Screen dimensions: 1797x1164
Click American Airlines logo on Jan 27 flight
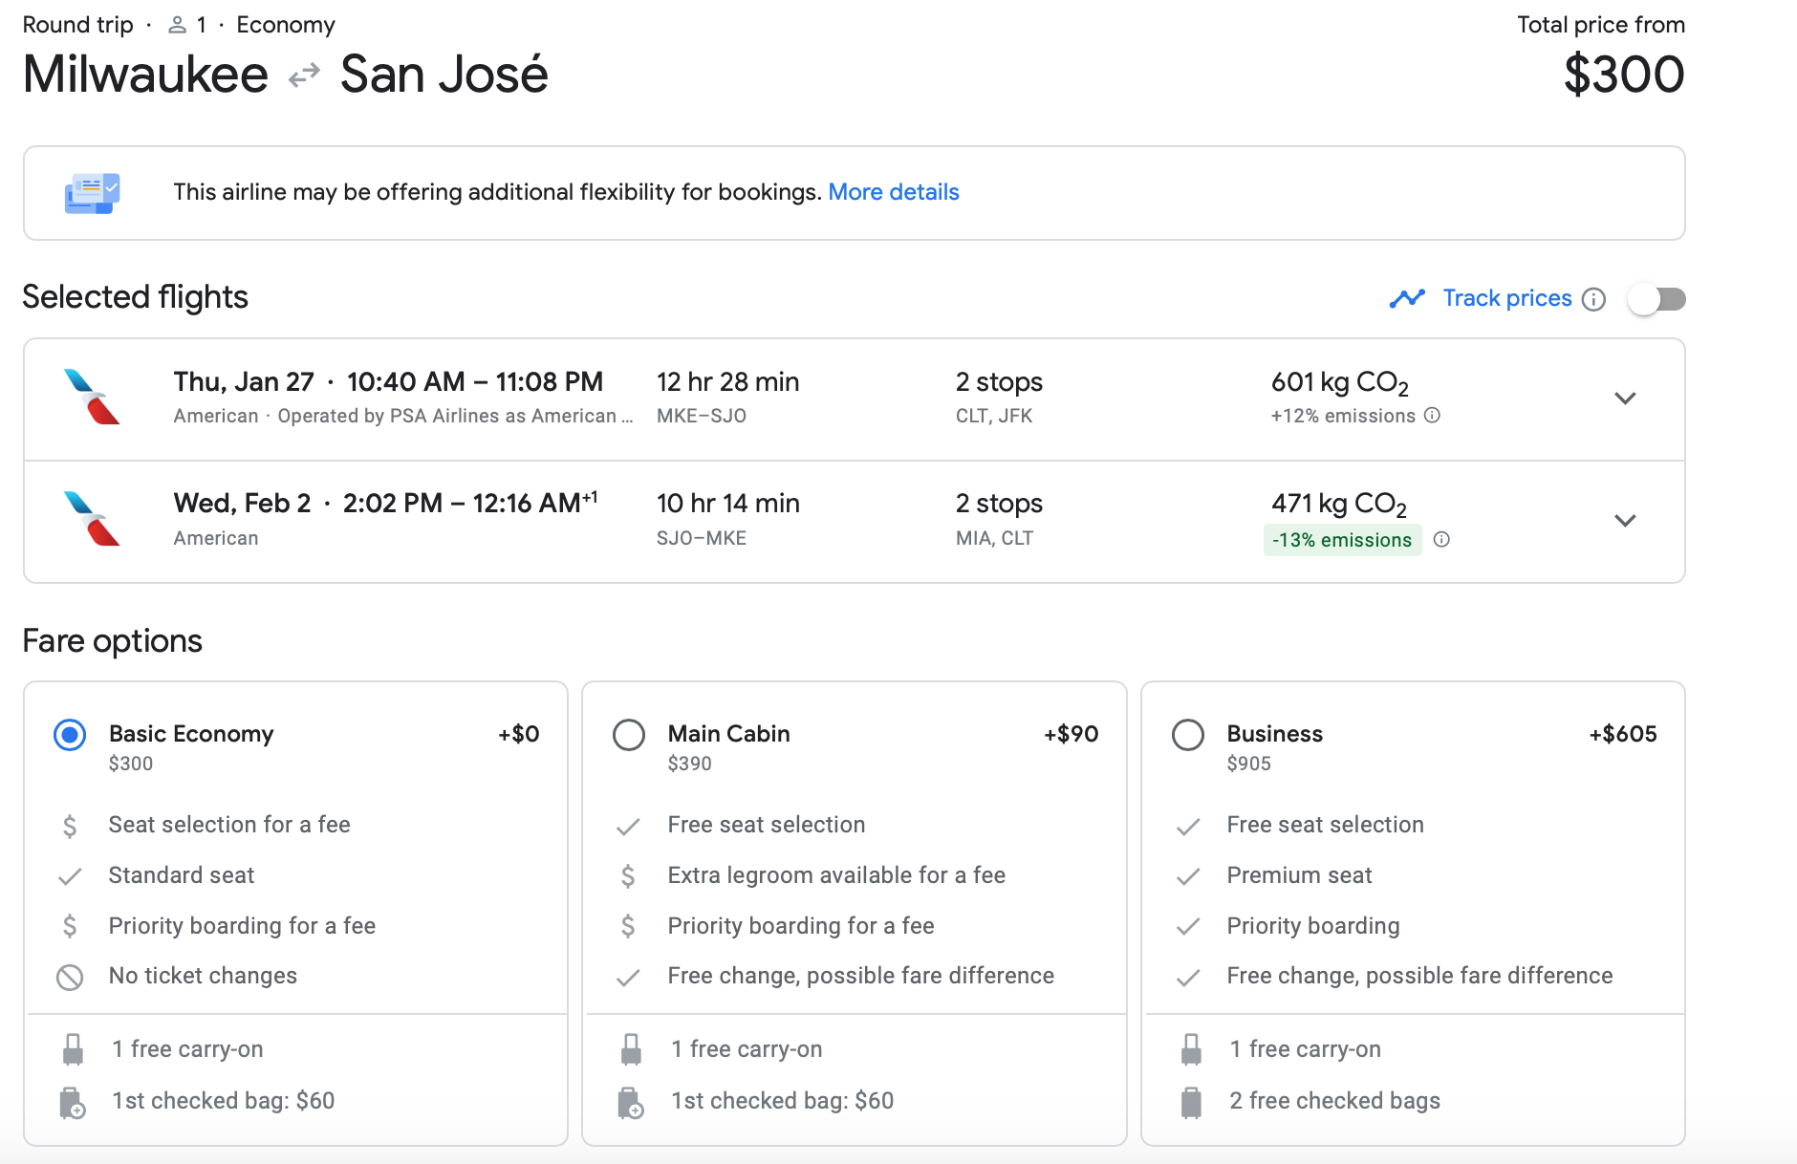click(x=92, y=397)
